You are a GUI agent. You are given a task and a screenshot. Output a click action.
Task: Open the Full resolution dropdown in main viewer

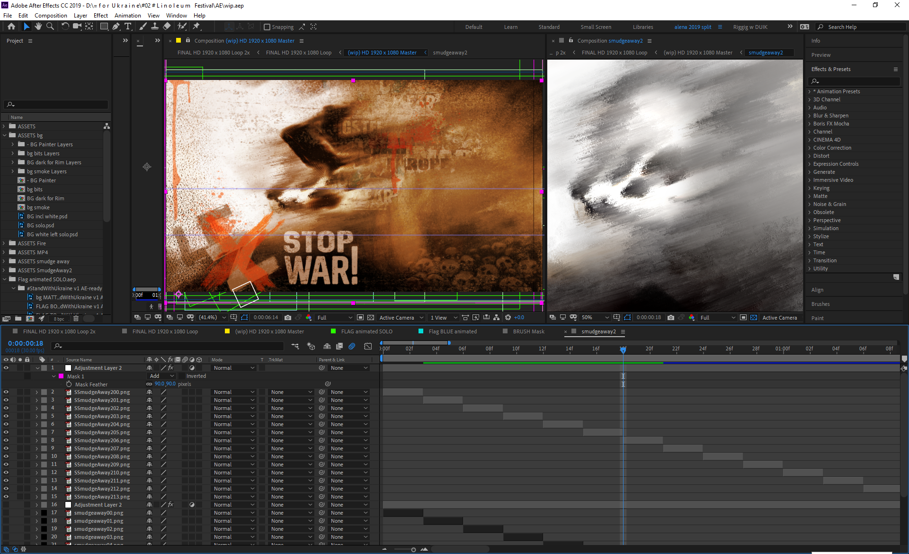coord(335,318)
